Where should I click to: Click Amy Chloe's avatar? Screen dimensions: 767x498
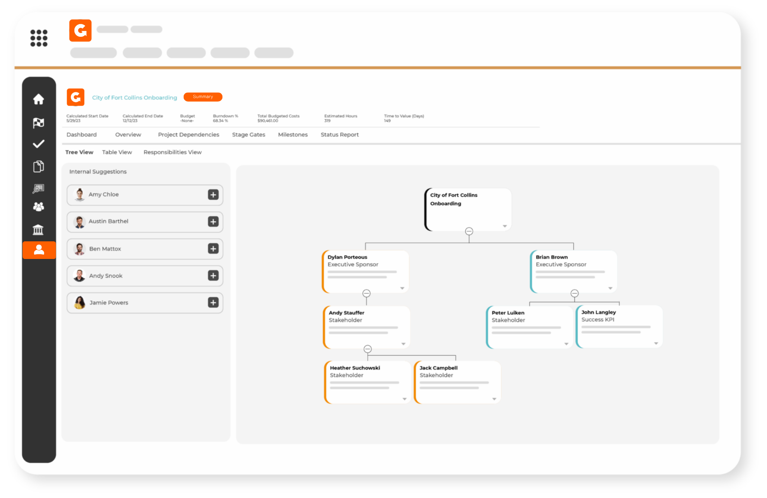pyautogui.click(x=79, y=195)
